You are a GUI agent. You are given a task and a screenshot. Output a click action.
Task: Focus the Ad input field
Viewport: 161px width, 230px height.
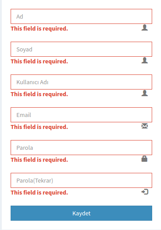point(81,16)
